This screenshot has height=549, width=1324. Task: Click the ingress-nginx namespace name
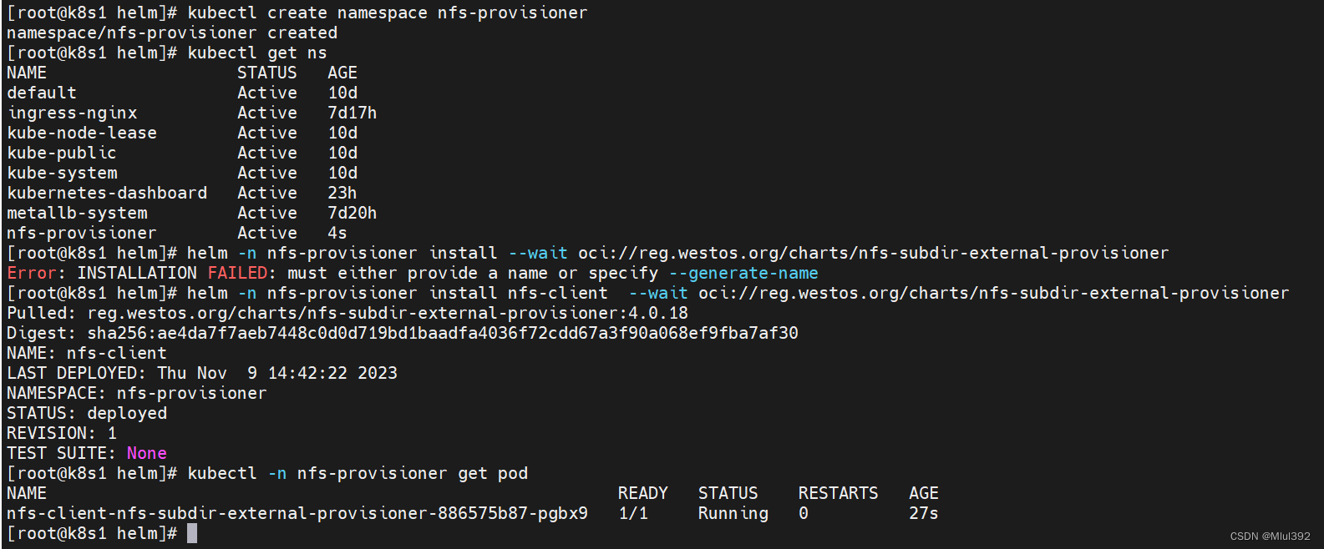[72, 113]
